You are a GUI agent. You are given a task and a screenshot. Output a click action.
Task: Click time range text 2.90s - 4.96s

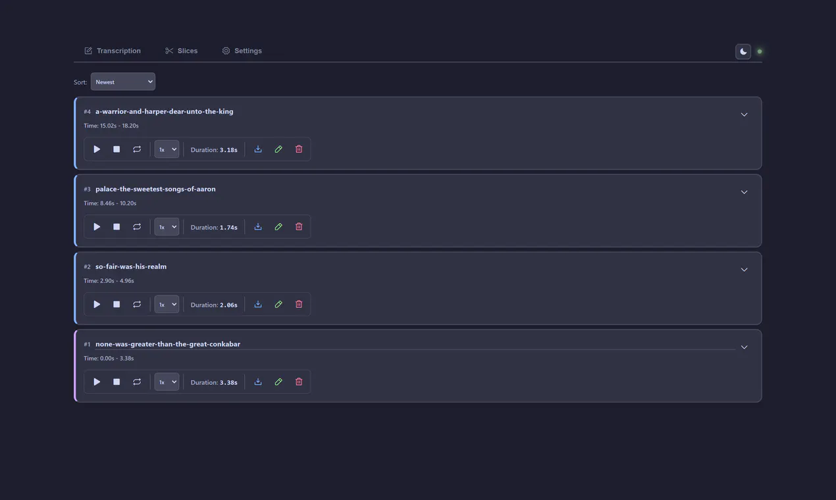point(117,281)
